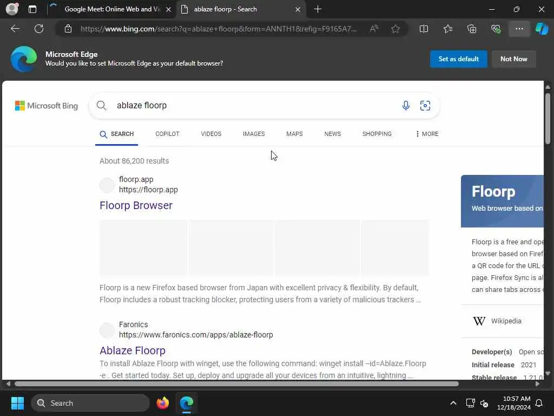
Task: Click the taskbar clock showing 10:57 AM
Action: (514, 403)
